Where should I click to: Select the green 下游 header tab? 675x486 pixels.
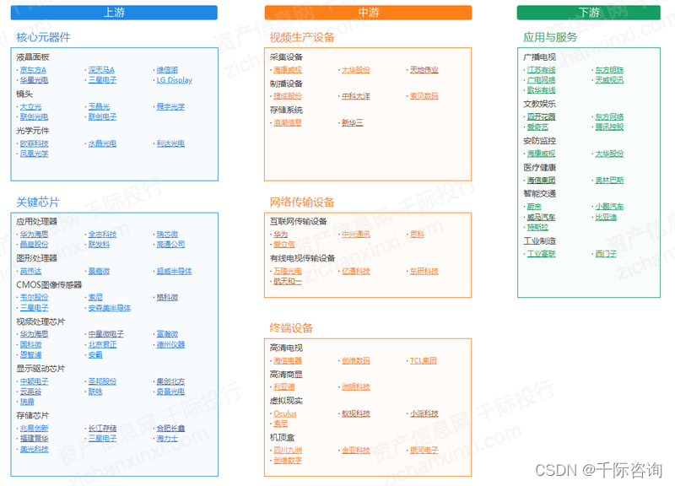(x=588, y=13)
